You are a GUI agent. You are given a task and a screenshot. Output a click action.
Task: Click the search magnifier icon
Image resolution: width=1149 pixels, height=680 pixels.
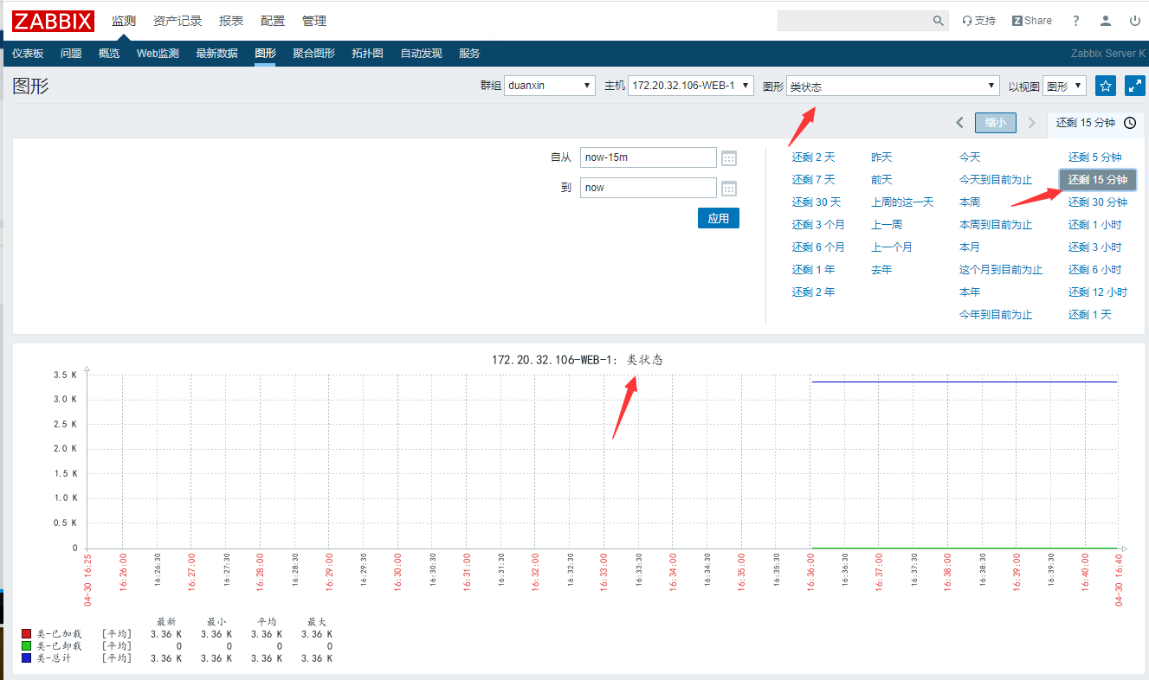[x=939, y=21]
